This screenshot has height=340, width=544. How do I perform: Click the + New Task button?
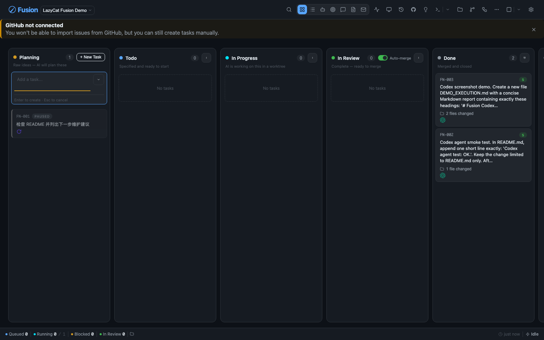[x=91, y=57]
